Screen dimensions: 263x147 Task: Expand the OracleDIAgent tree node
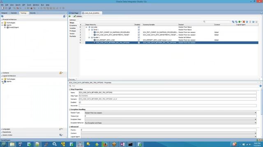pyautogui.click(x=5, y=27)
